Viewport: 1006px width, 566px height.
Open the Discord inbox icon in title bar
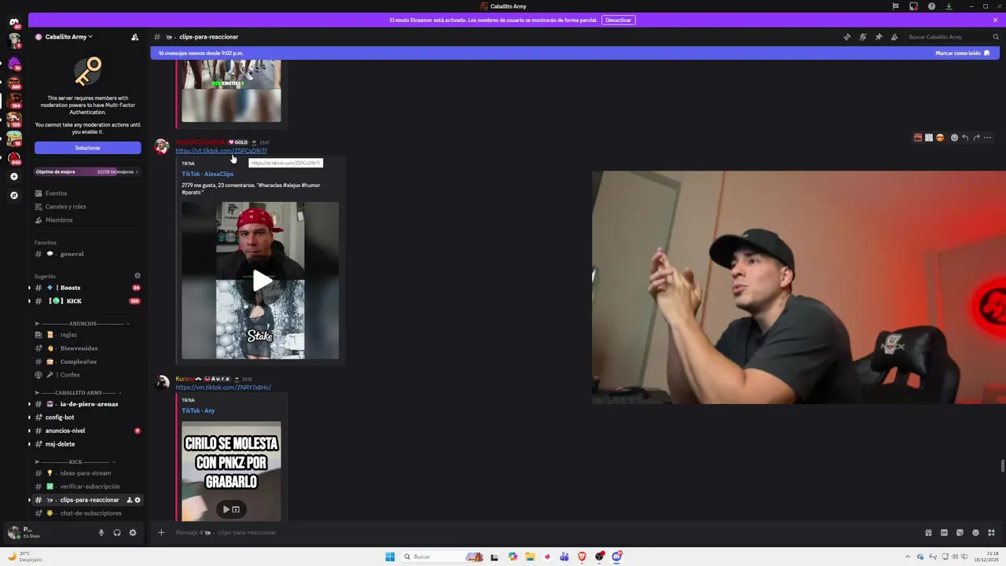913,6
